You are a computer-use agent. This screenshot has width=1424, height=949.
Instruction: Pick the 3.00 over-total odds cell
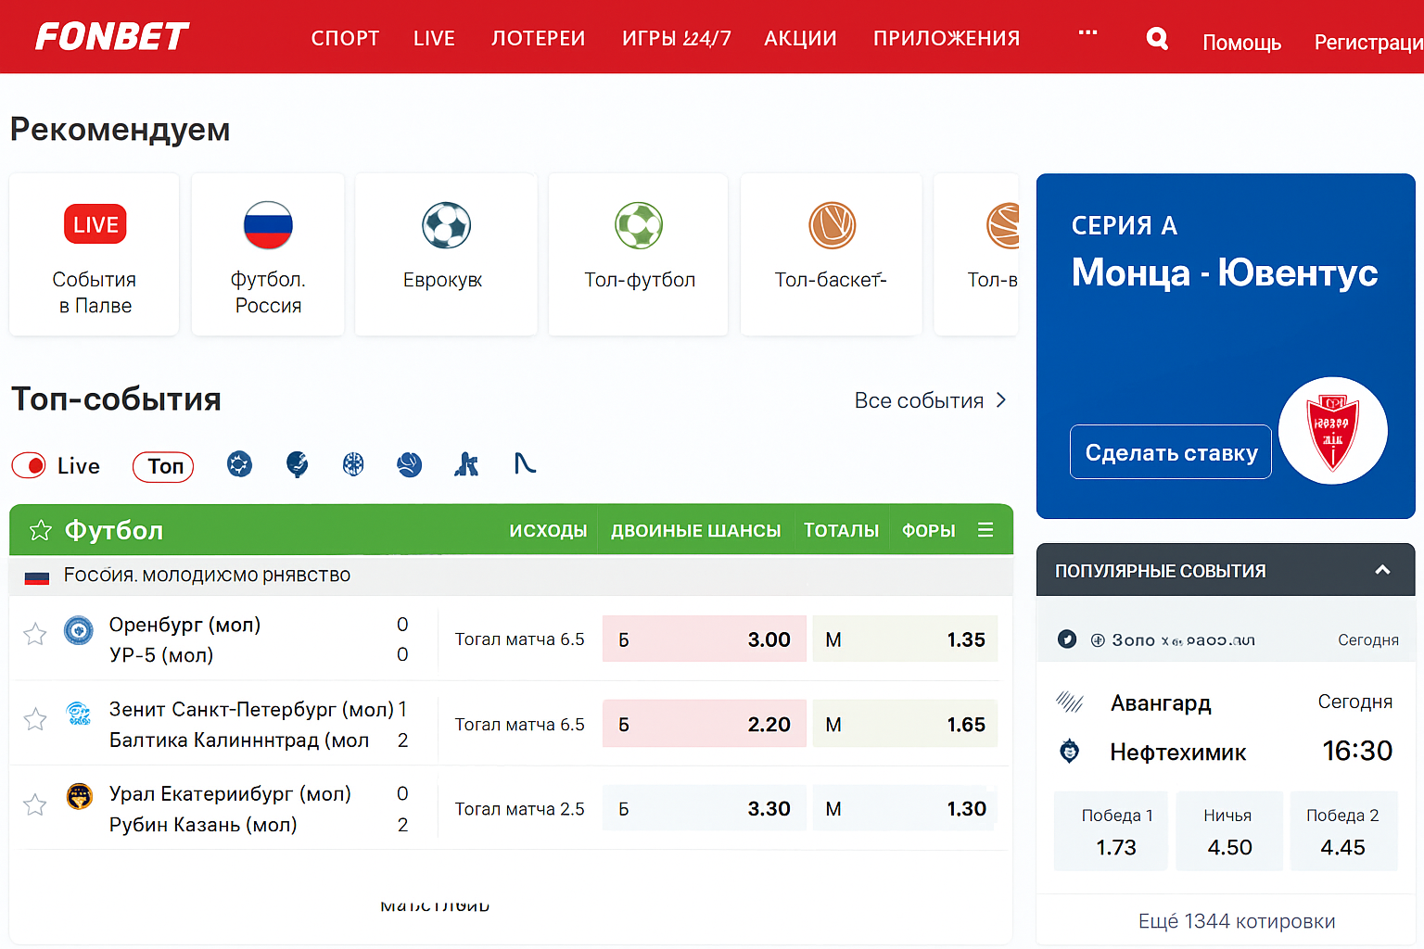tap(704, 639)
